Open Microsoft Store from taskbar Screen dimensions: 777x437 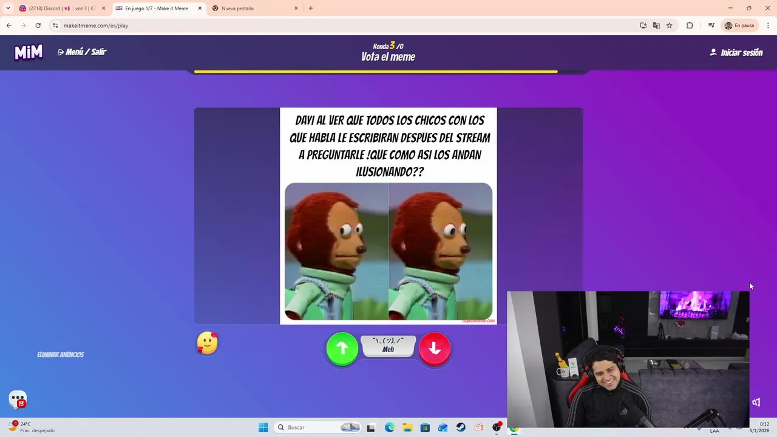(425, 427)
